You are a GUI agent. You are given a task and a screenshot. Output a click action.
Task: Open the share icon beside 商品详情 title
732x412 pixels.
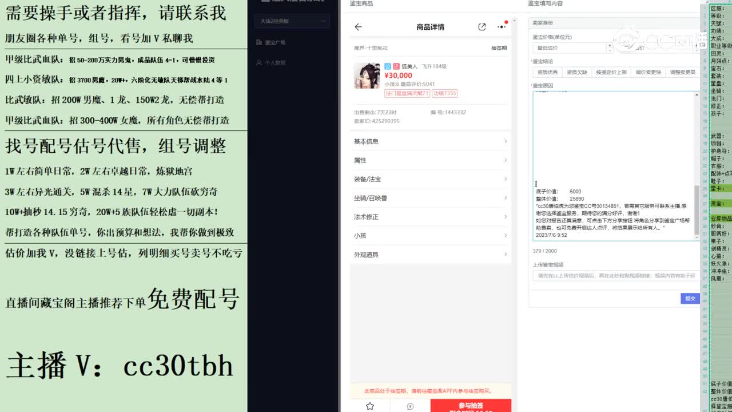(x=482, y=26)
